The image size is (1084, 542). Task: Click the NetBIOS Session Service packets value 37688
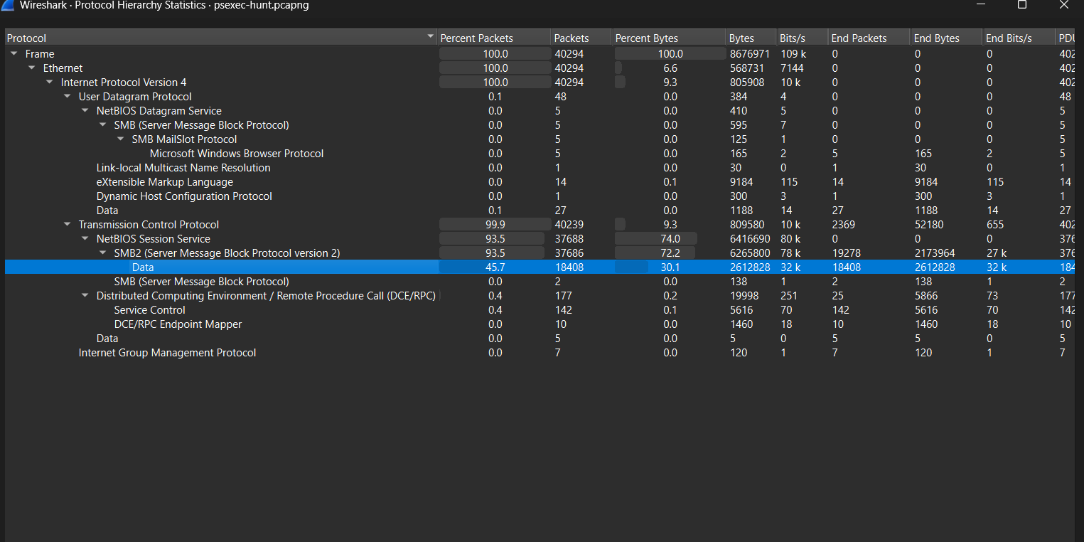(x=569, y=239)
